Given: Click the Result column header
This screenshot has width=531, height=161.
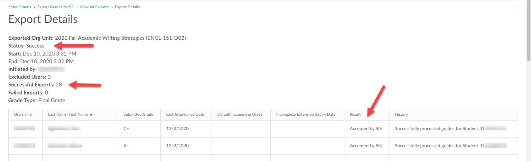Looking at the screenshot, I should 355,115.
